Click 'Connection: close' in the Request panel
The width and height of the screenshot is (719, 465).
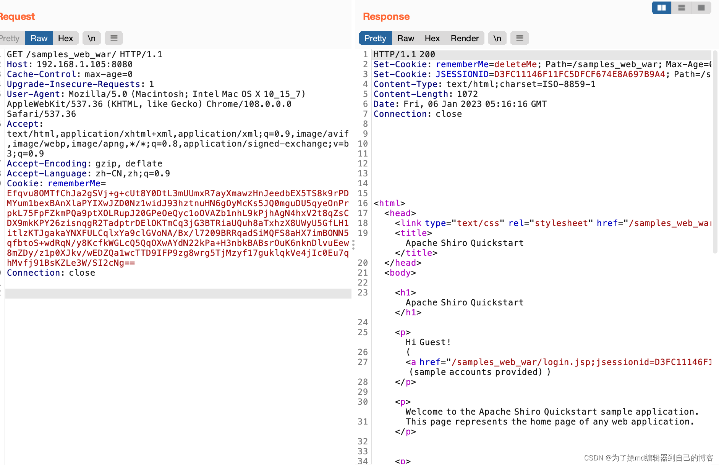[x=51, y=273]
